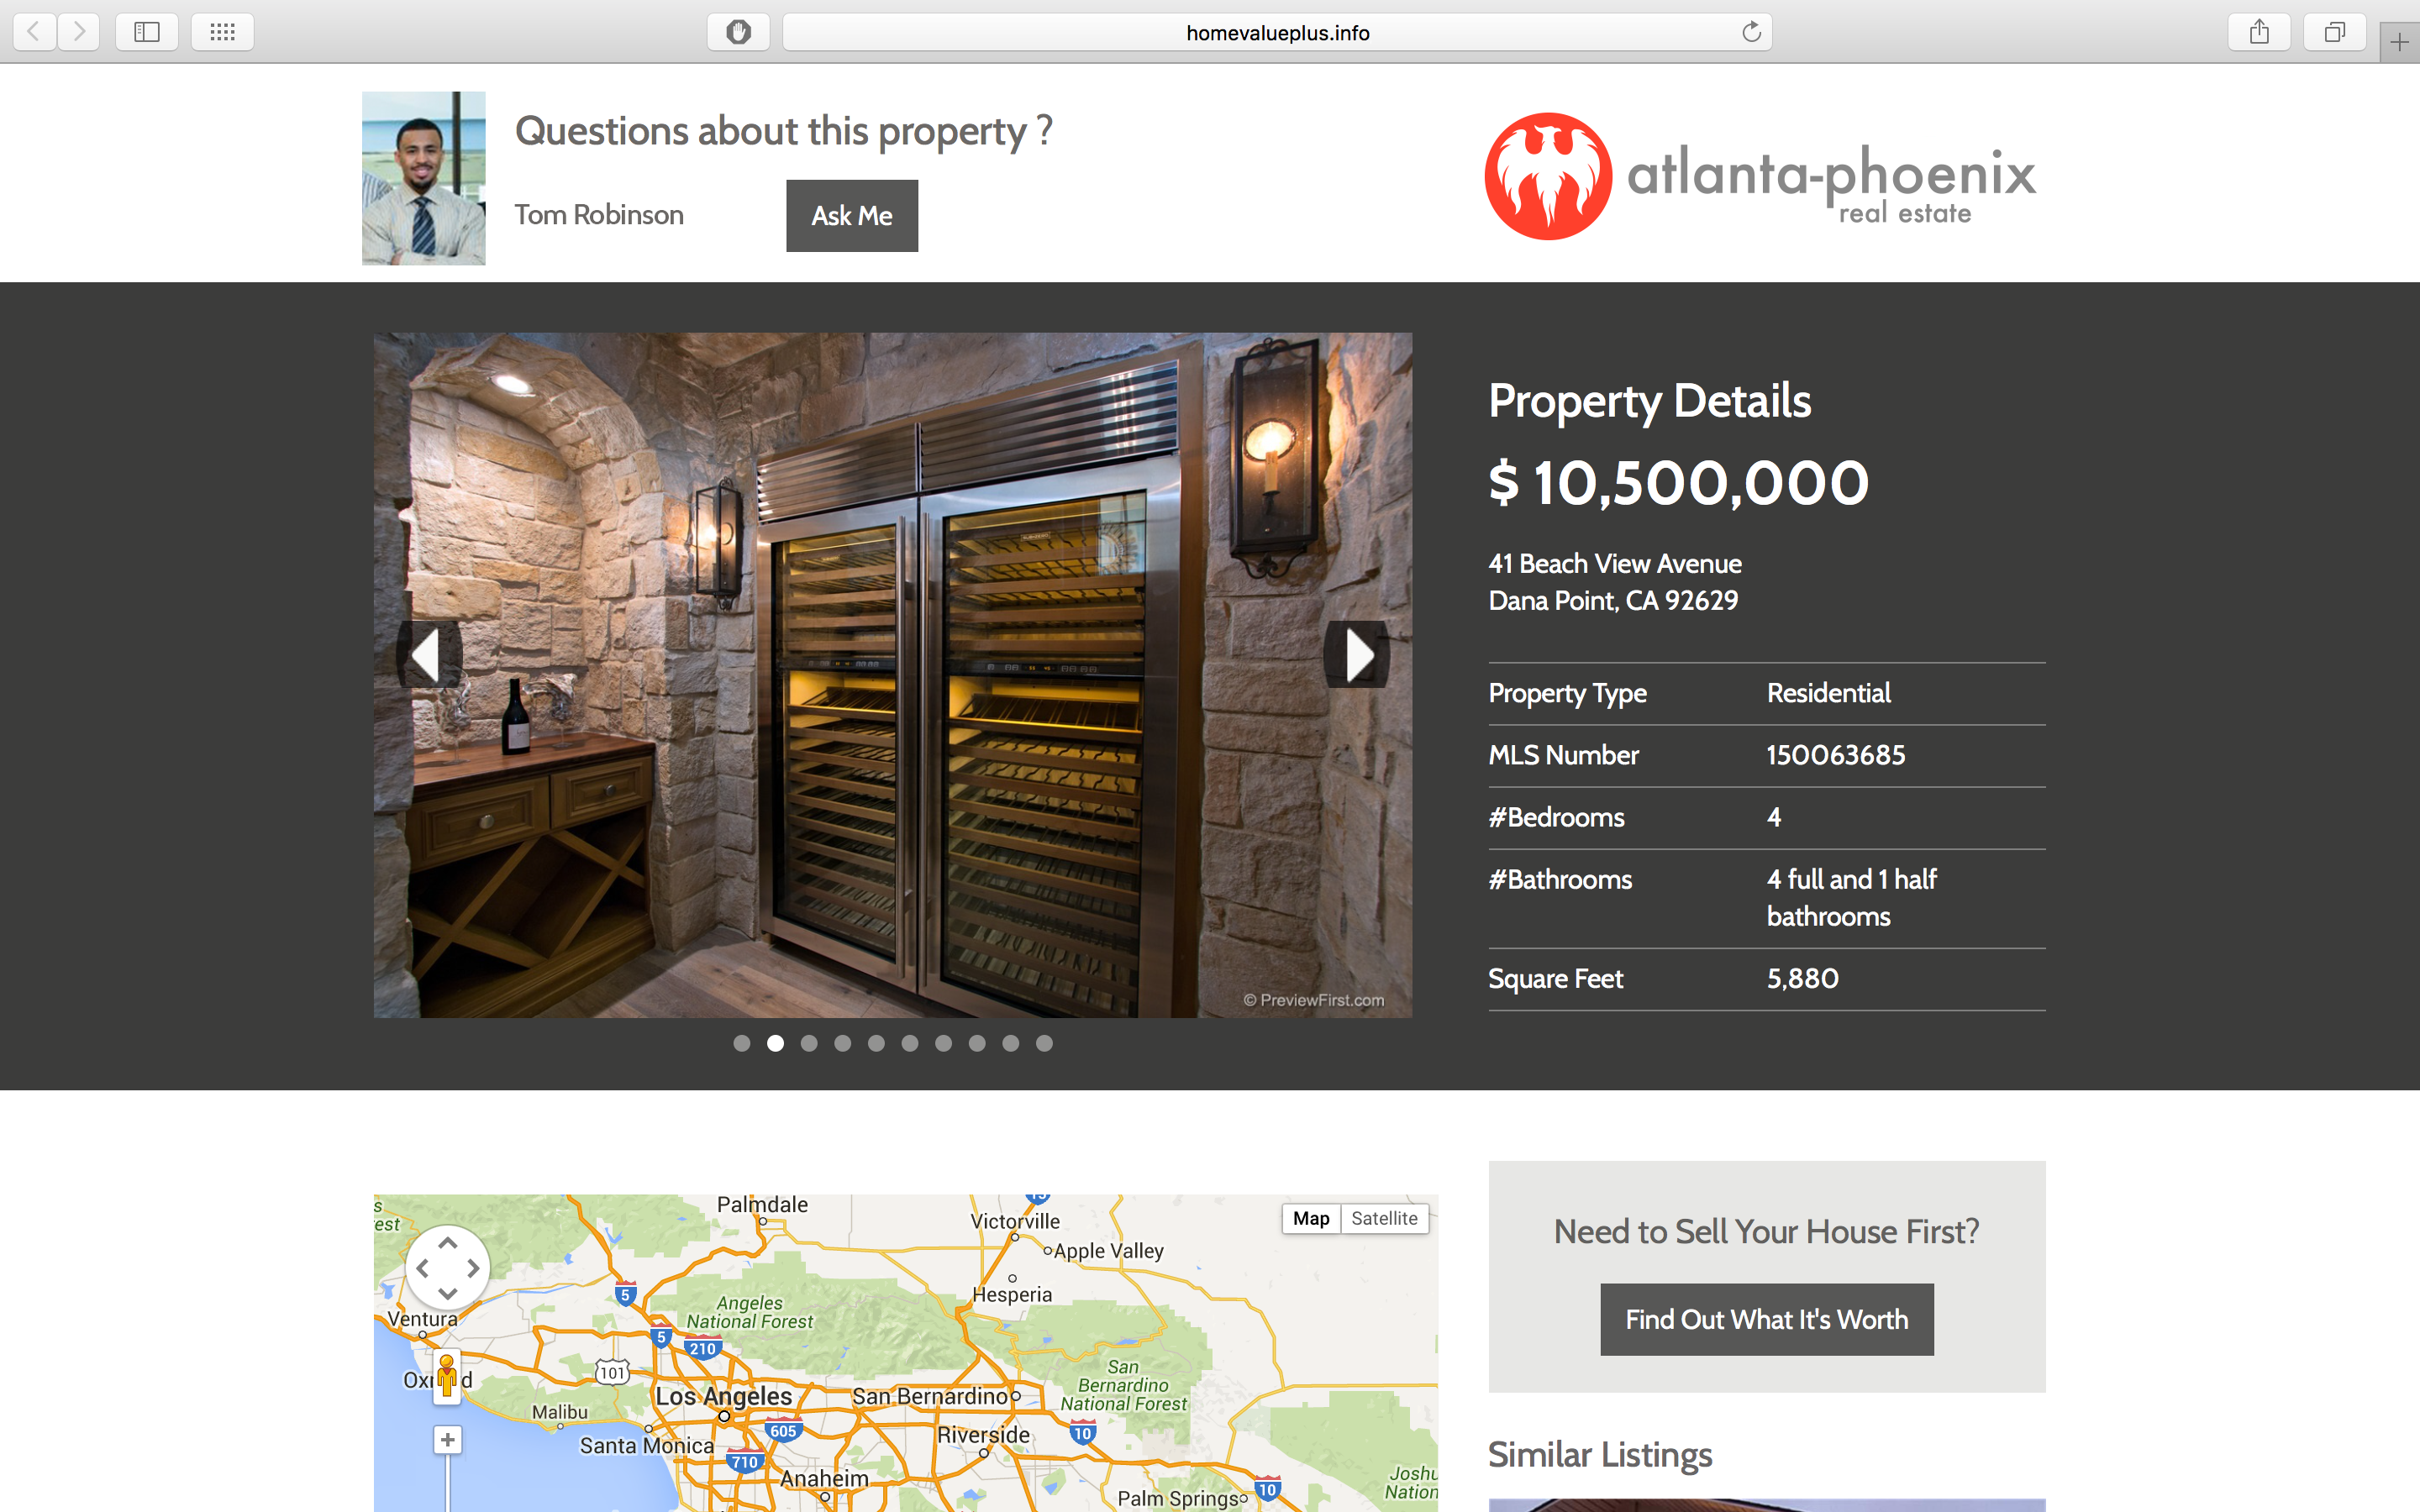
Task: Click the Ask Me button
Action: point(852,215)
